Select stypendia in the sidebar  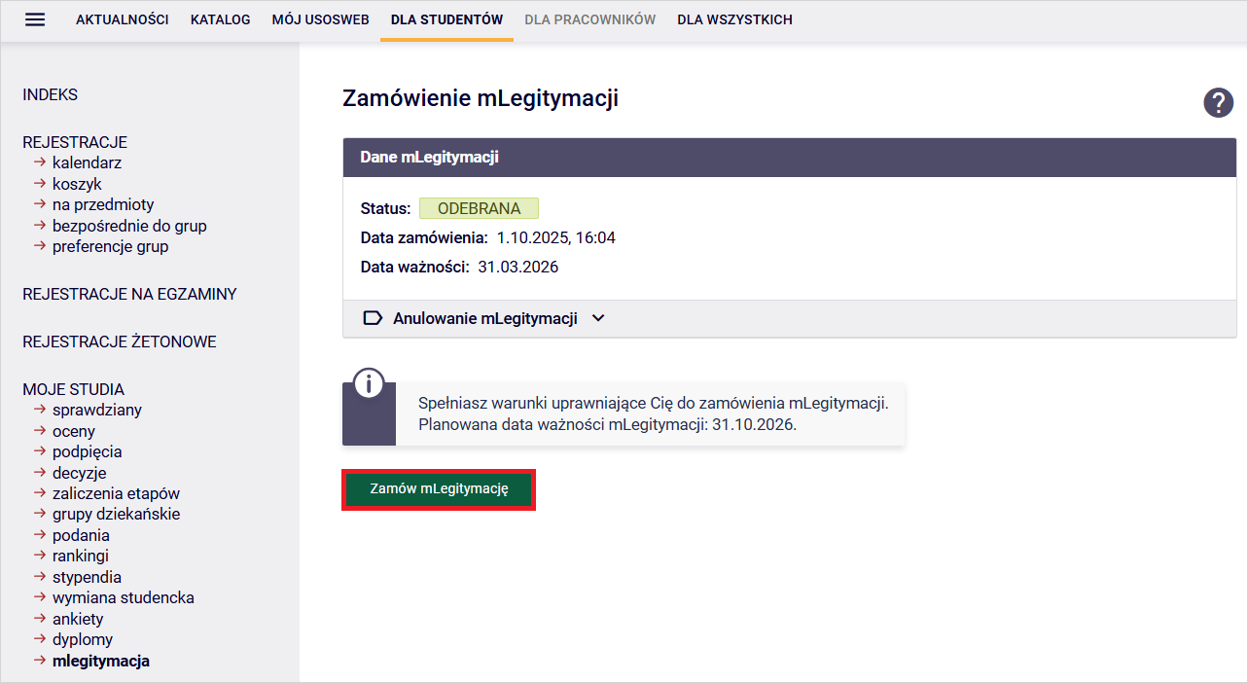point(87,577)
